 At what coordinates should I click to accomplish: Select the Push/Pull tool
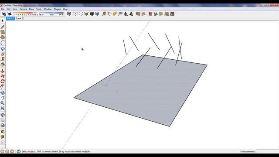(3, 71)
